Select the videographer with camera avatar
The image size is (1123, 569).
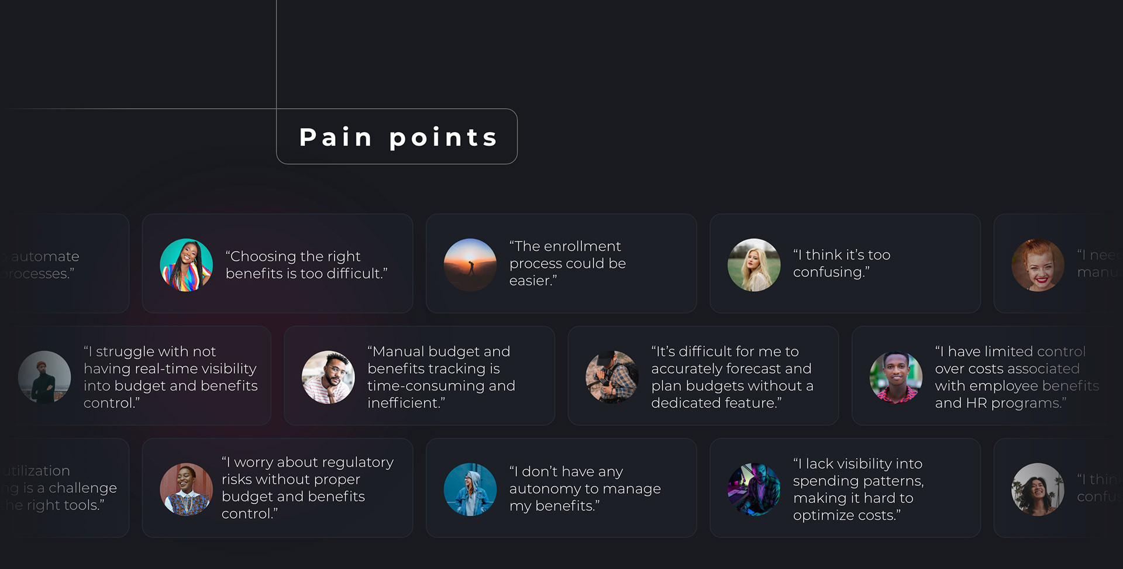(x=612, y=377)
